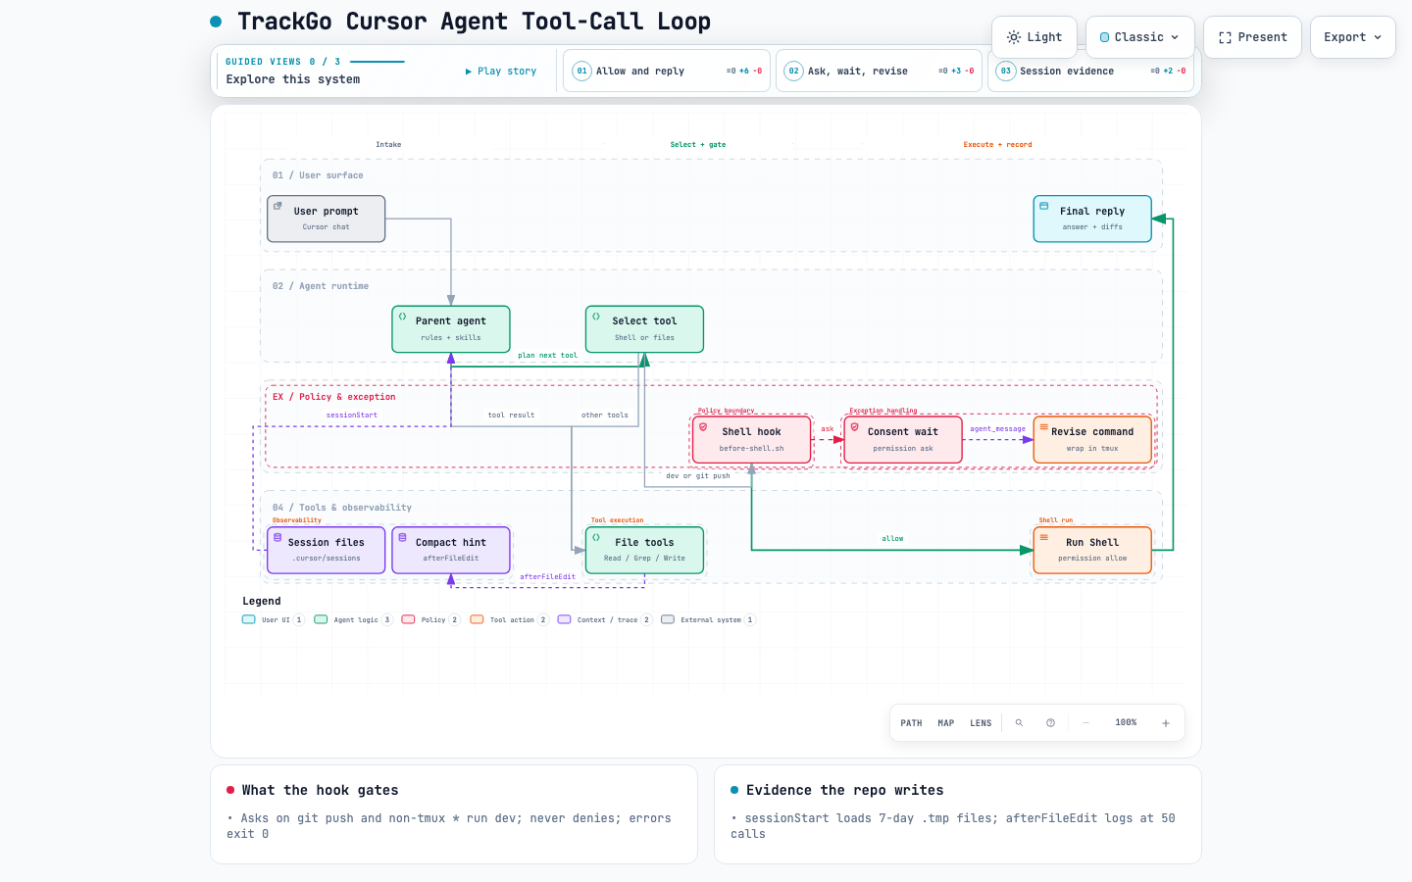This screenshot has width=1412, height=882.
Task: Zoom in with the plus button
Action: (1166, 723)
